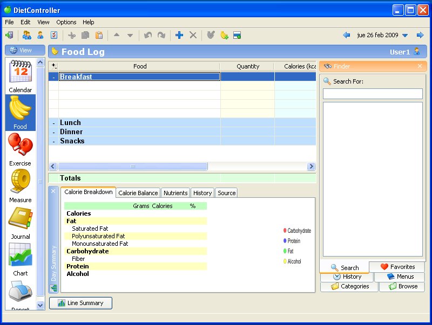Click the Undo arrow icon

(x=148, y=35)
